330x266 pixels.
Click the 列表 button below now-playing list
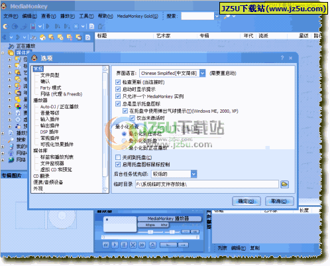click(x=222, y=248)
